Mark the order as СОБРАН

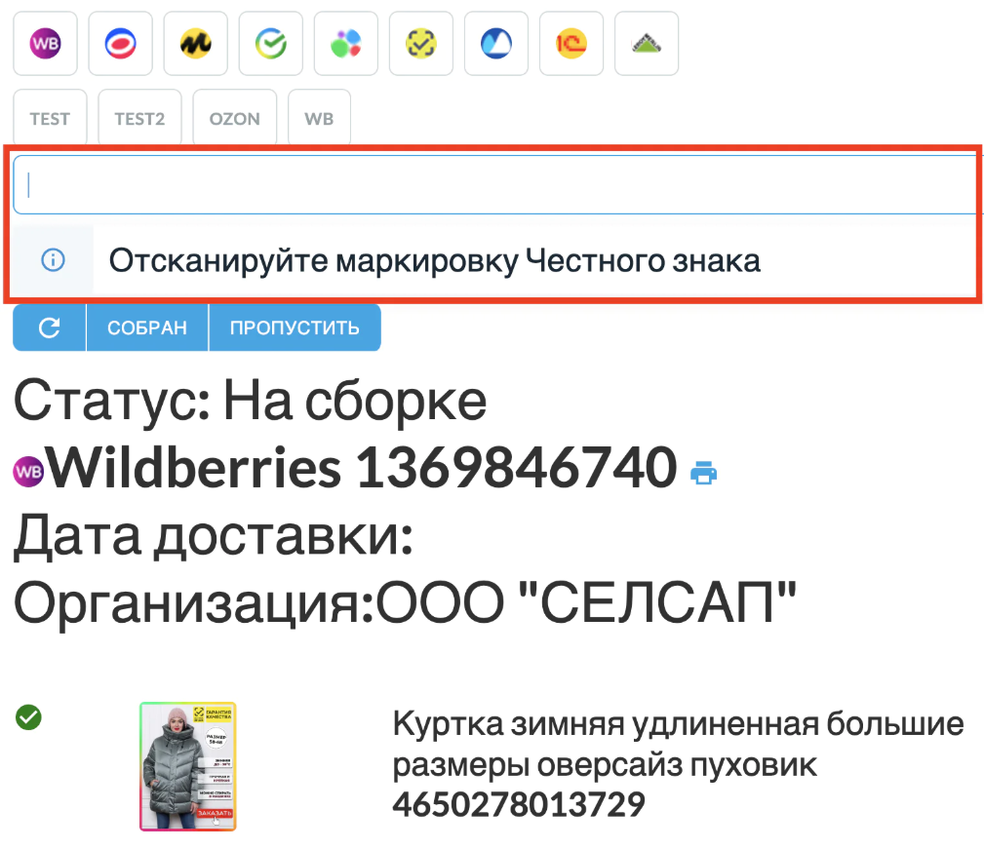click(147, 328)
